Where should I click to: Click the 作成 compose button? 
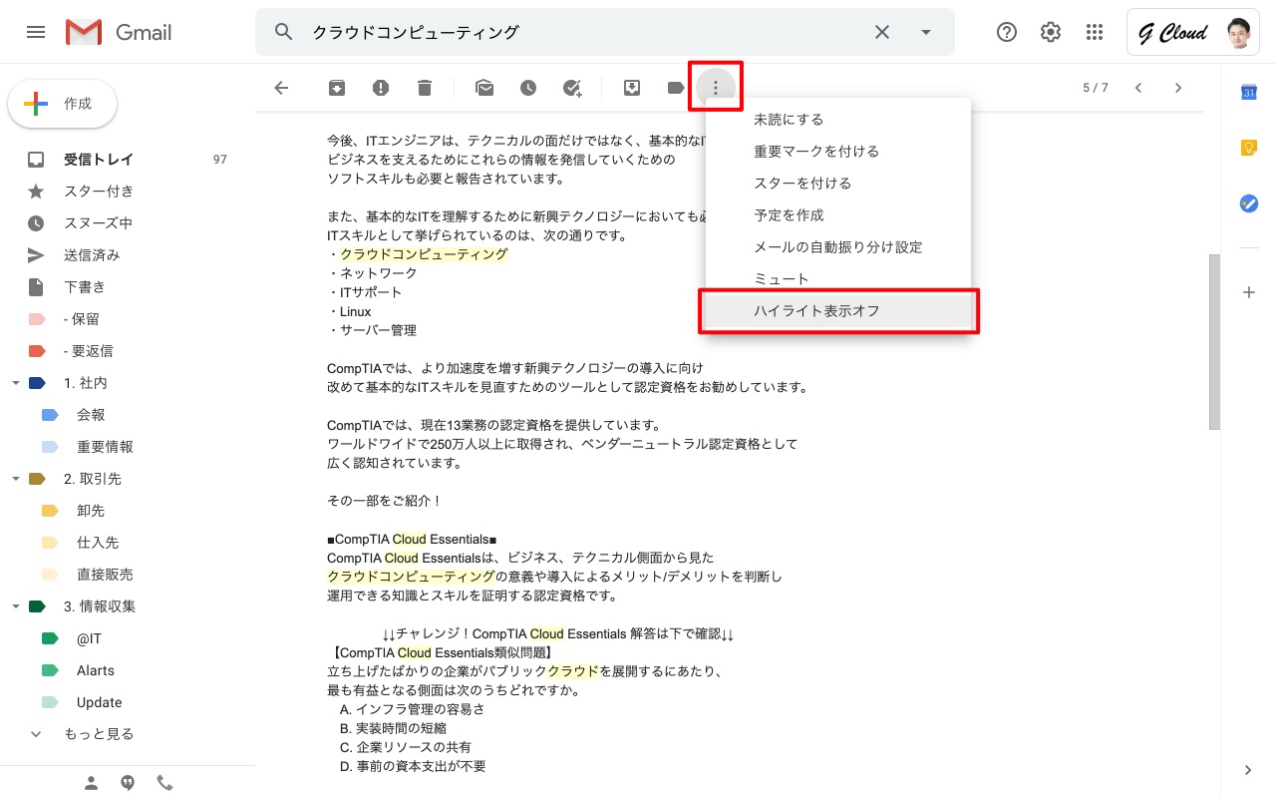(x=62, y=104)
